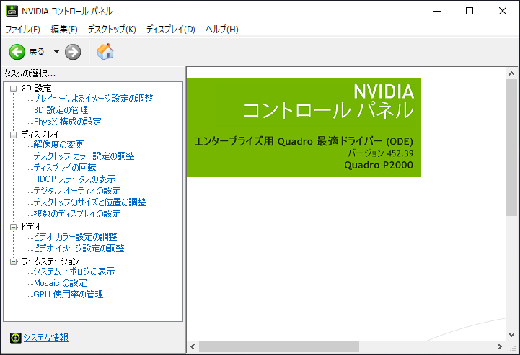
Task: Click the vertical scrollbar up arrow
Action: click(x=511, y=73)
